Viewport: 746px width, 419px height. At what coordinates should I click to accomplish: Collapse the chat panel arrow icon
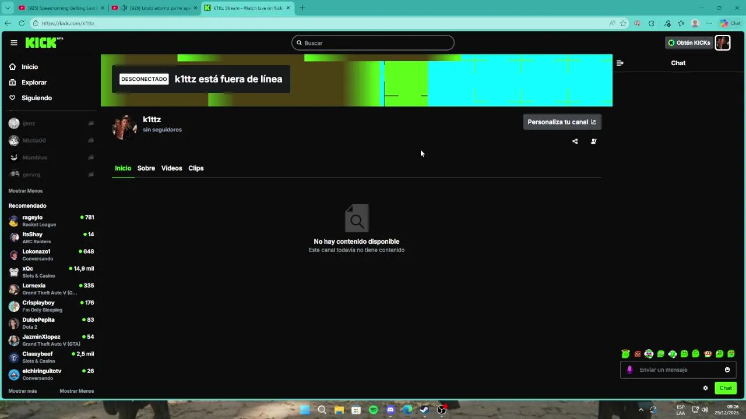click(620, 63)
